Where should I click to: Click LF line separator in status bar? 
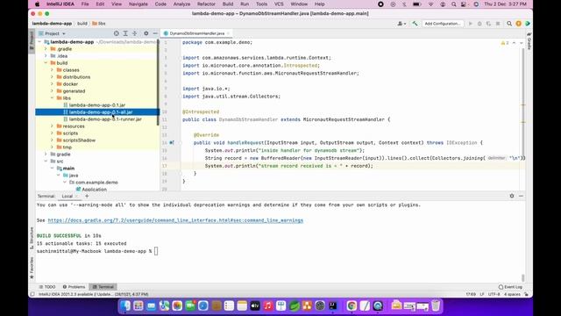(481, 294)
